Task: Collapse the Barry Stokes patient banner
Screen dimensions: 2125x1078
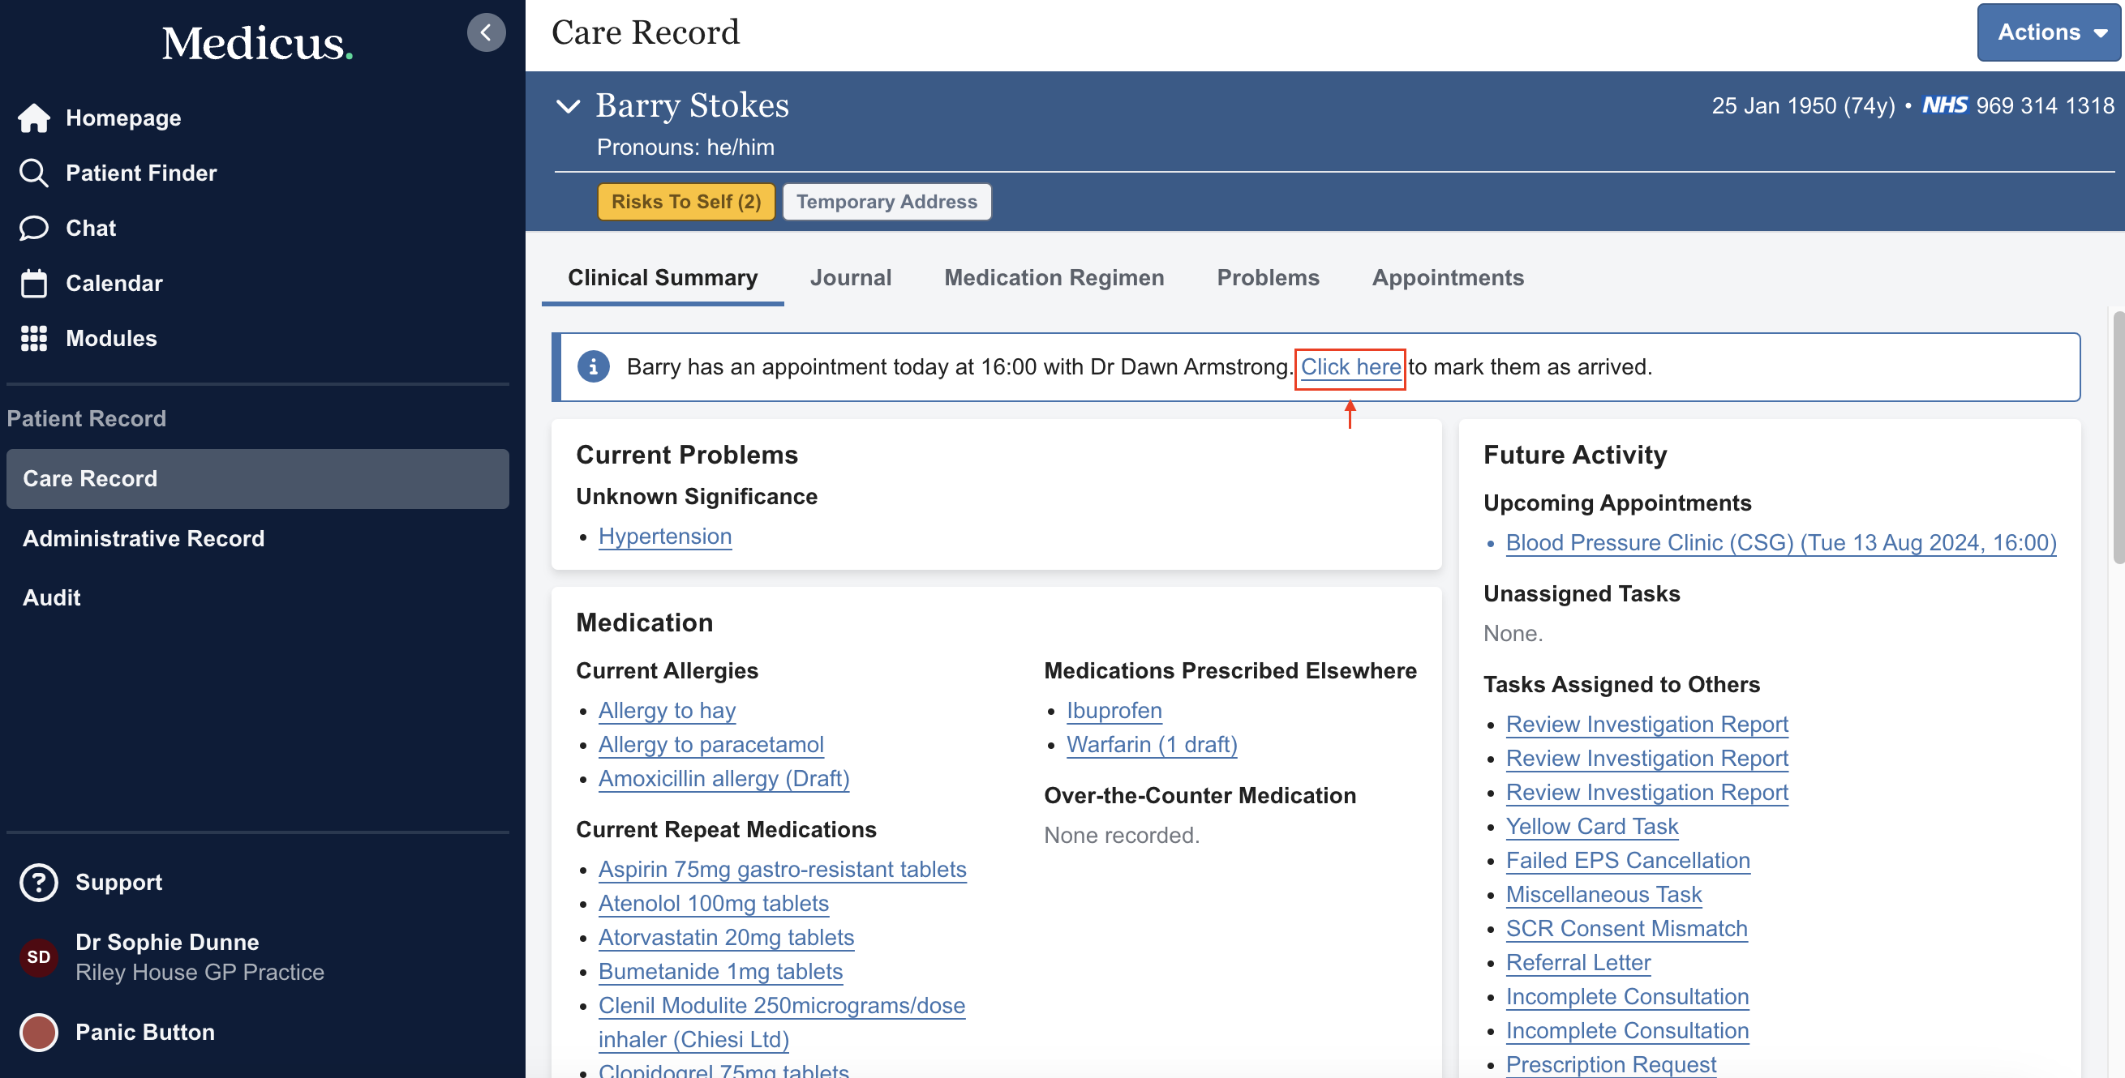Action: tap(568, 105)
